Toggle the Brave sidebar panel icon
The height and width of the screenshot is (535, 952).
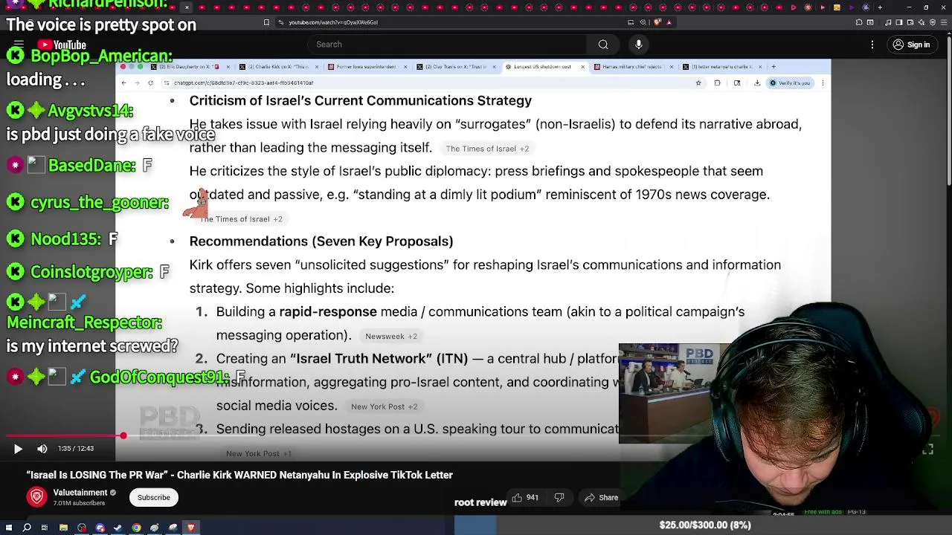(899, 22)
